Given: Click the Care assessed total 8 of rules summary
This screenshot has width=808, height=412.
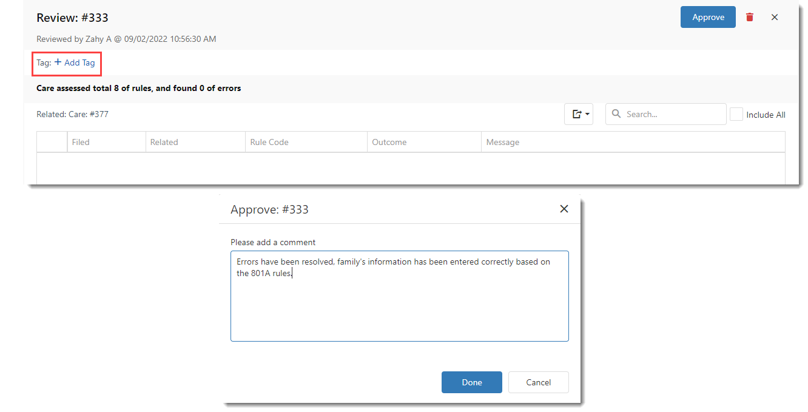Looking at the screenshot, I should tap(139, 88).
